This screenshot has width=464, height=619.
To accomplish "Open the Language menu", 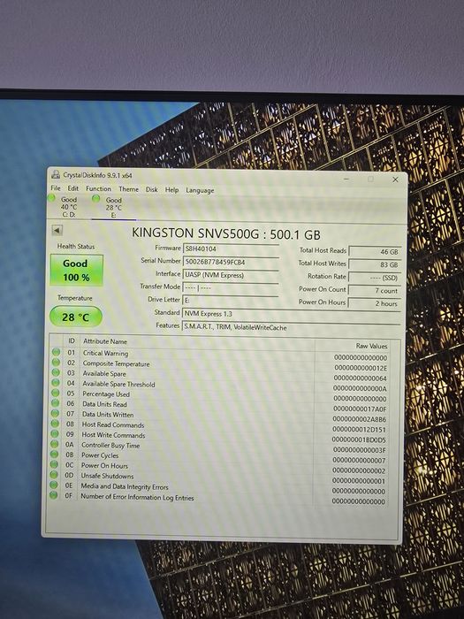I will tap(200, 190).
